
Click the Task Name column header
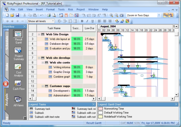tap(54, 28)
